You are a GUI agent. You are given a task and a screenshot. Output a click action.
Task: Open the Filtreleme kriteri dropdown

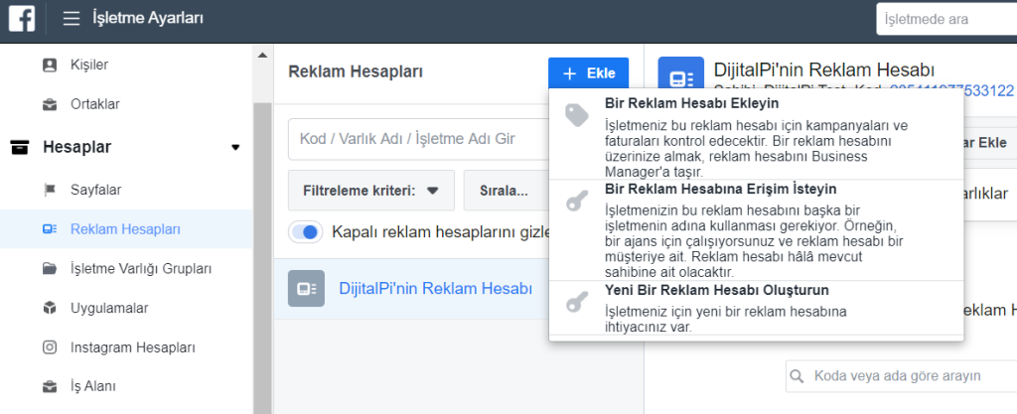pos(371,191)
